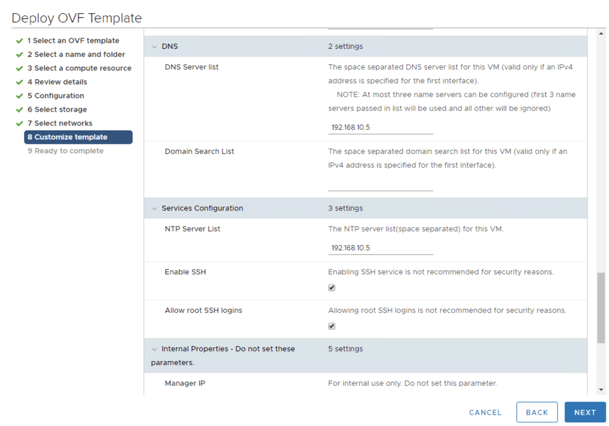Collapse the DNS settings section
This screenshot has height=426, width=609.
pyautogui.click(x=155, y=46)
